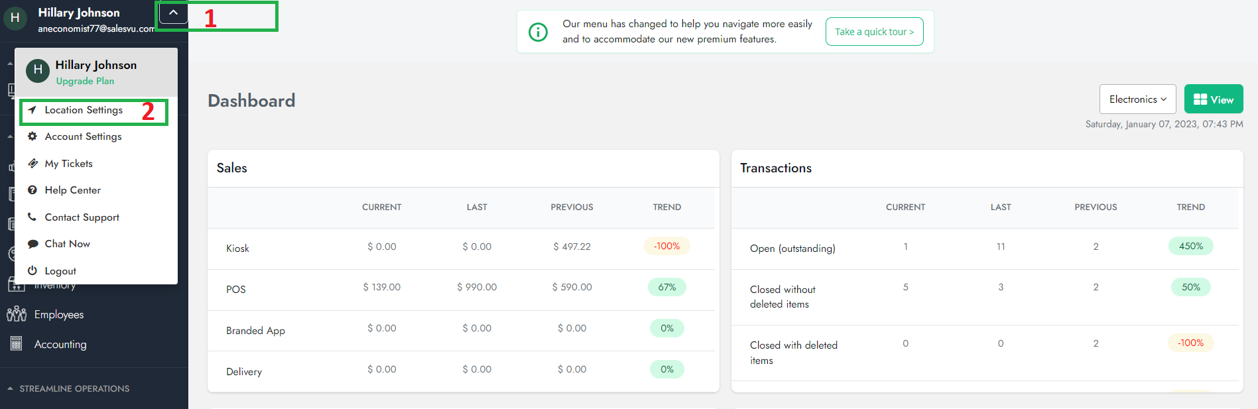This screenshot has width=1258, height=409.
Task: Select Accounting in the left sidebar
Action: coord(60,344)
